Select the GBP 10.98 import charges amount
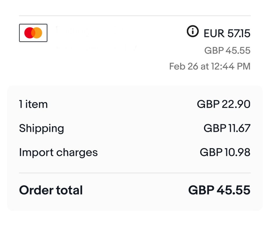 pyautogui.click(x=225, y=152)
